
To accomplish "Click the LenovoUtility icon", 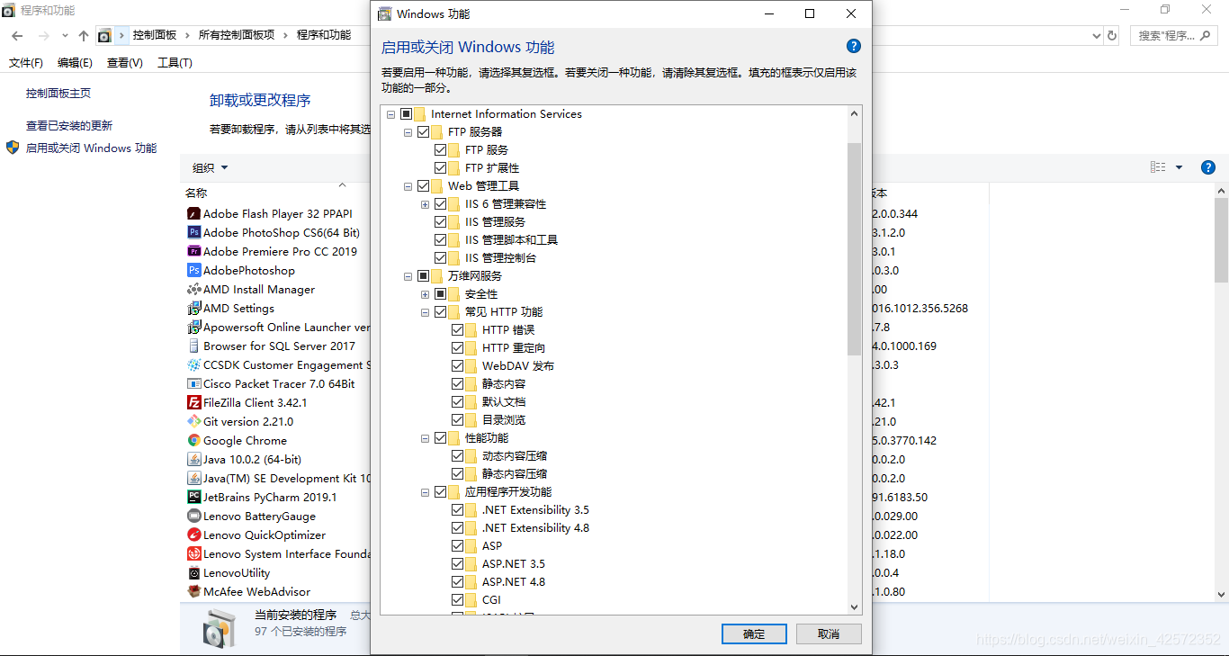I will pyautogui.click(x=193, y=572).
